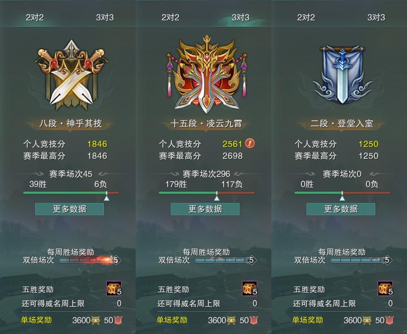Open 更多数据 under the 39胜 6负 record
Screen dimensions: 407x334
[70, 209]
